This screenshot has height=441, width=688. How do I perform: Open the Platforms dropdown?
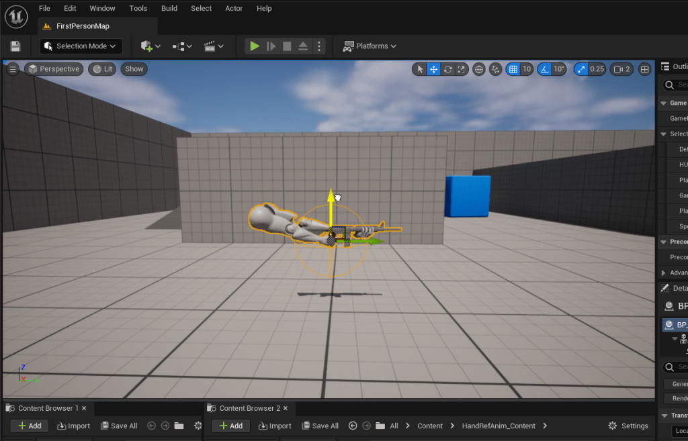pyautogui.click(x=370, y=46)
